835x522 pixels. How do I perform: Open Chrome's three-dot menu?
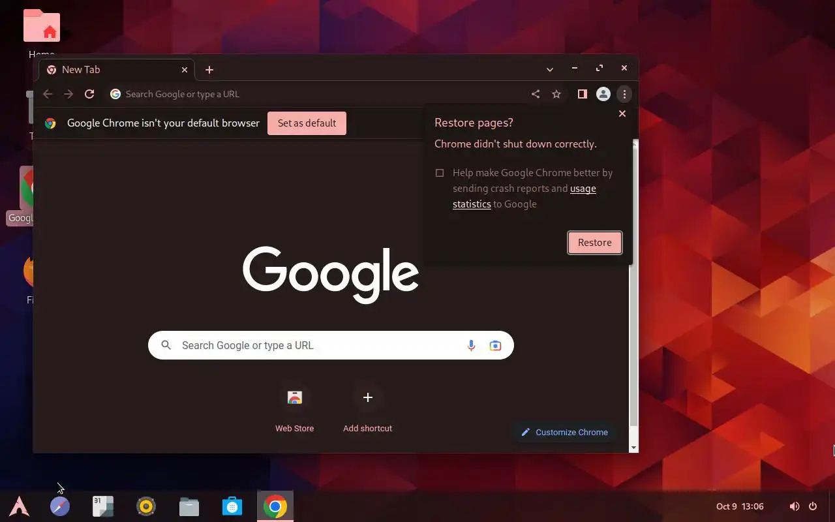624,94
